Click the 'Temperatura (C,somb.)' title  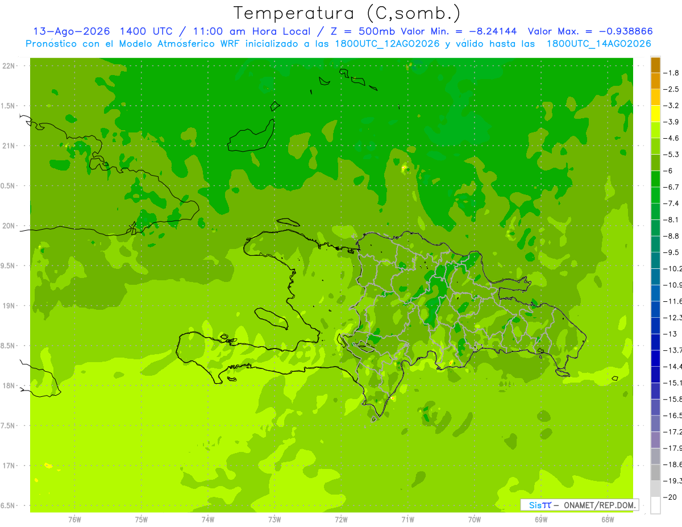point(347,13)
